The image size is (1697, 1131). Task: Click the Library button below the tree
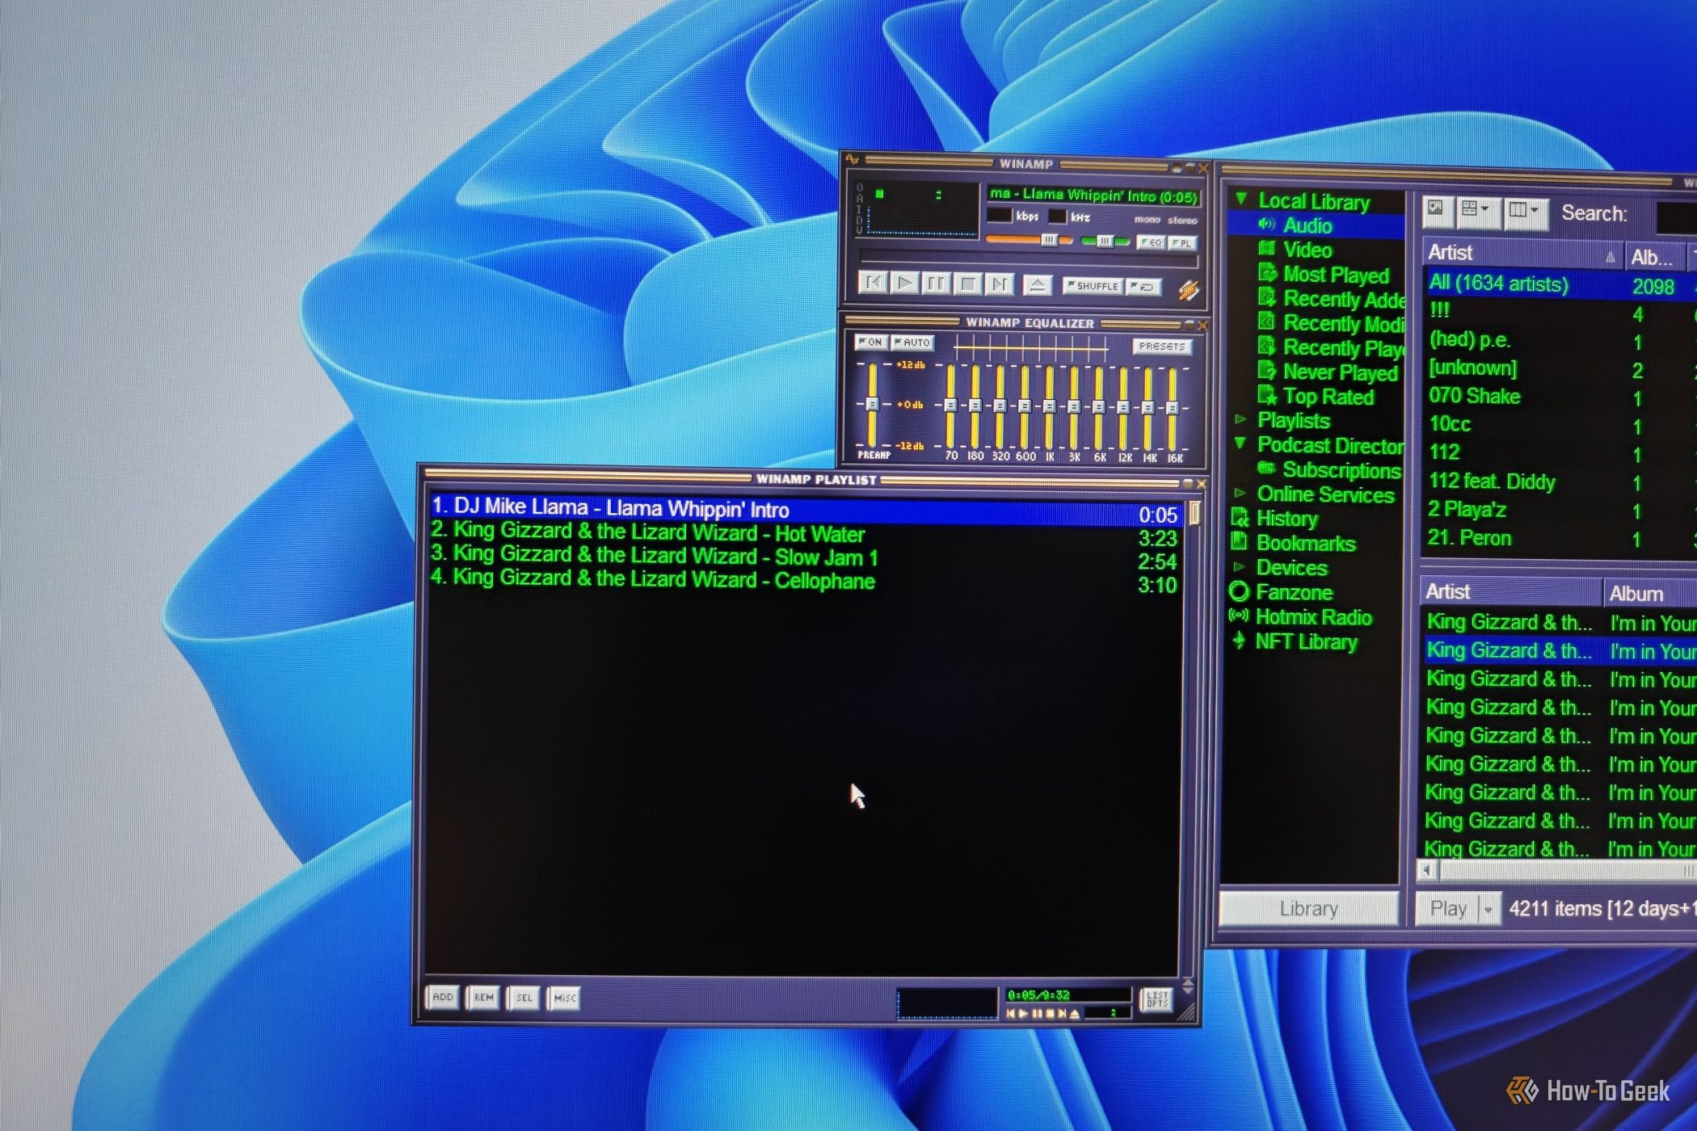point(1308,909)
